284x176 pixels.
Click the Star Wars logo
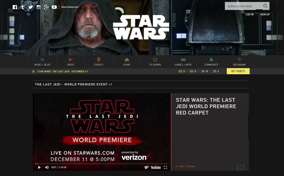click(x=141, y=28)
